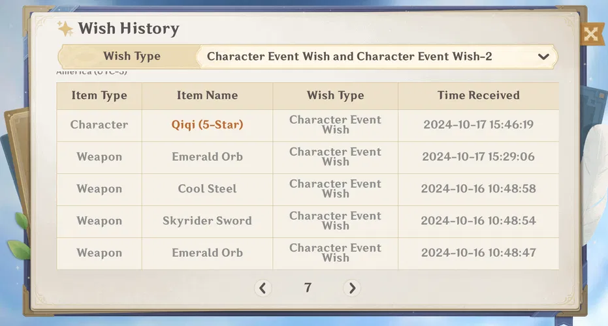Expand the Wish Type dropdown arrow

pyautogui.click(x=543, y=57)
